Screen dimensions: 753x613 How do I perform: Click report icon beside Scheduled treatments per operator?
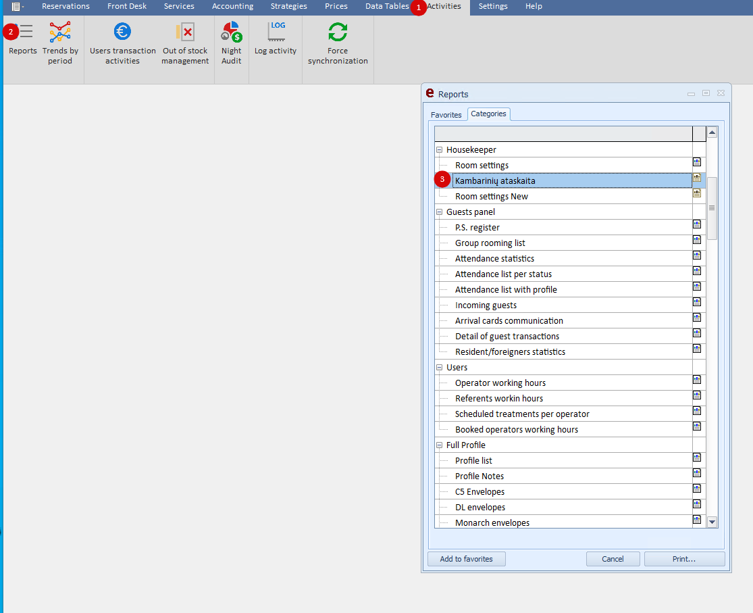(x=697, y=411)
